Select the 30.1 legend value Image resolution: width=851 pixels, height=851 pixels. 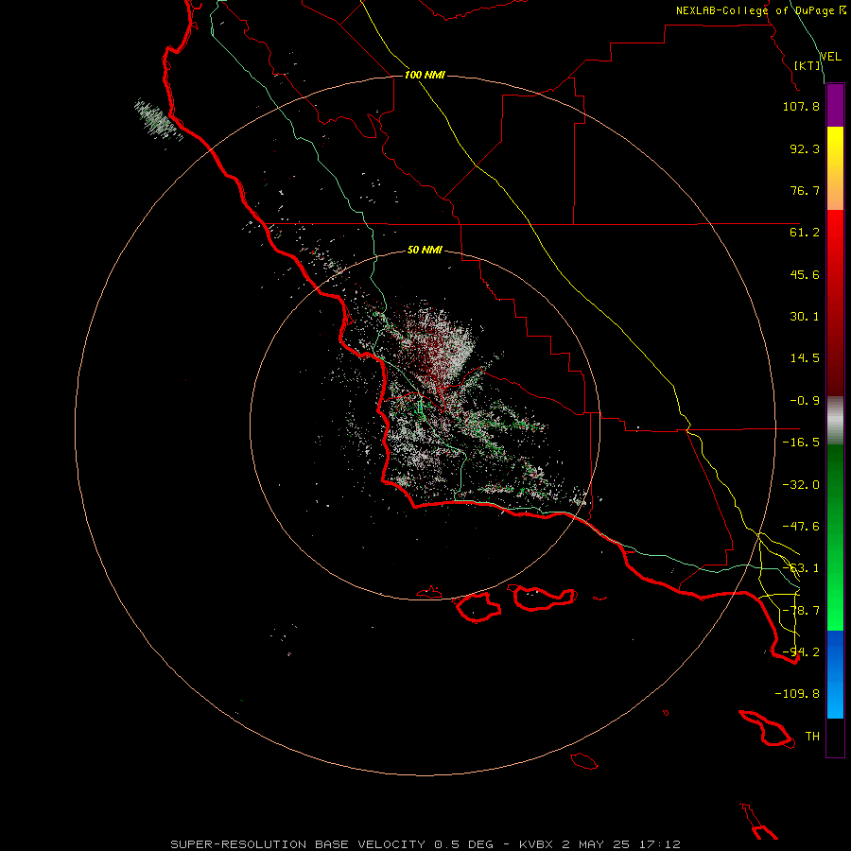(x=805, y=317)
